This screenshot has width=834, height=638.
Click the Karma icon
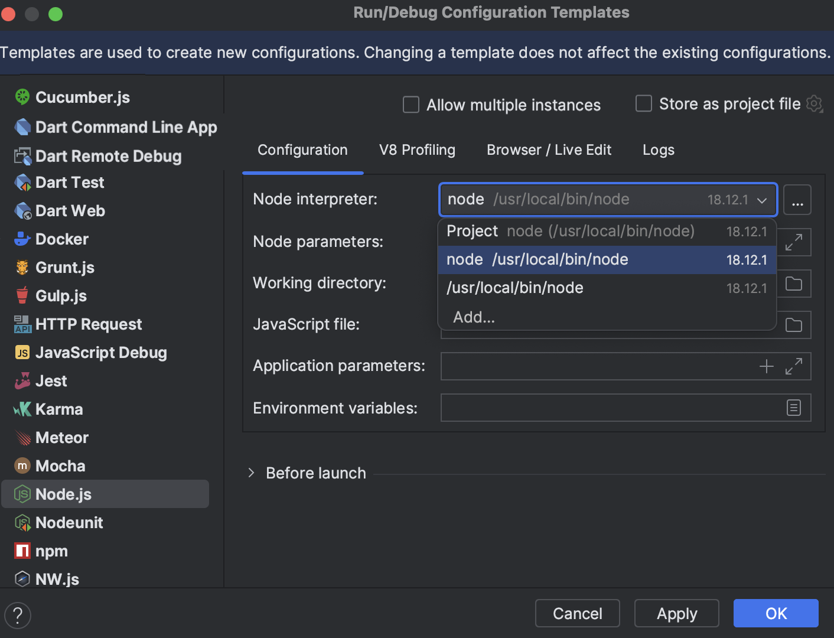point(22,409)
